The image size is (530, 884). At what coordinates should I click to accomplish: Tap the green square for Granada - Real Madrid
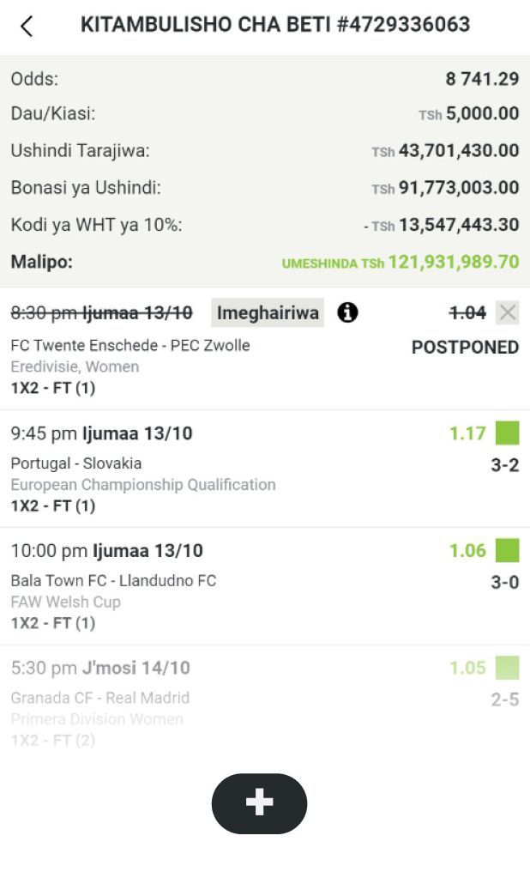click(508, 668)
